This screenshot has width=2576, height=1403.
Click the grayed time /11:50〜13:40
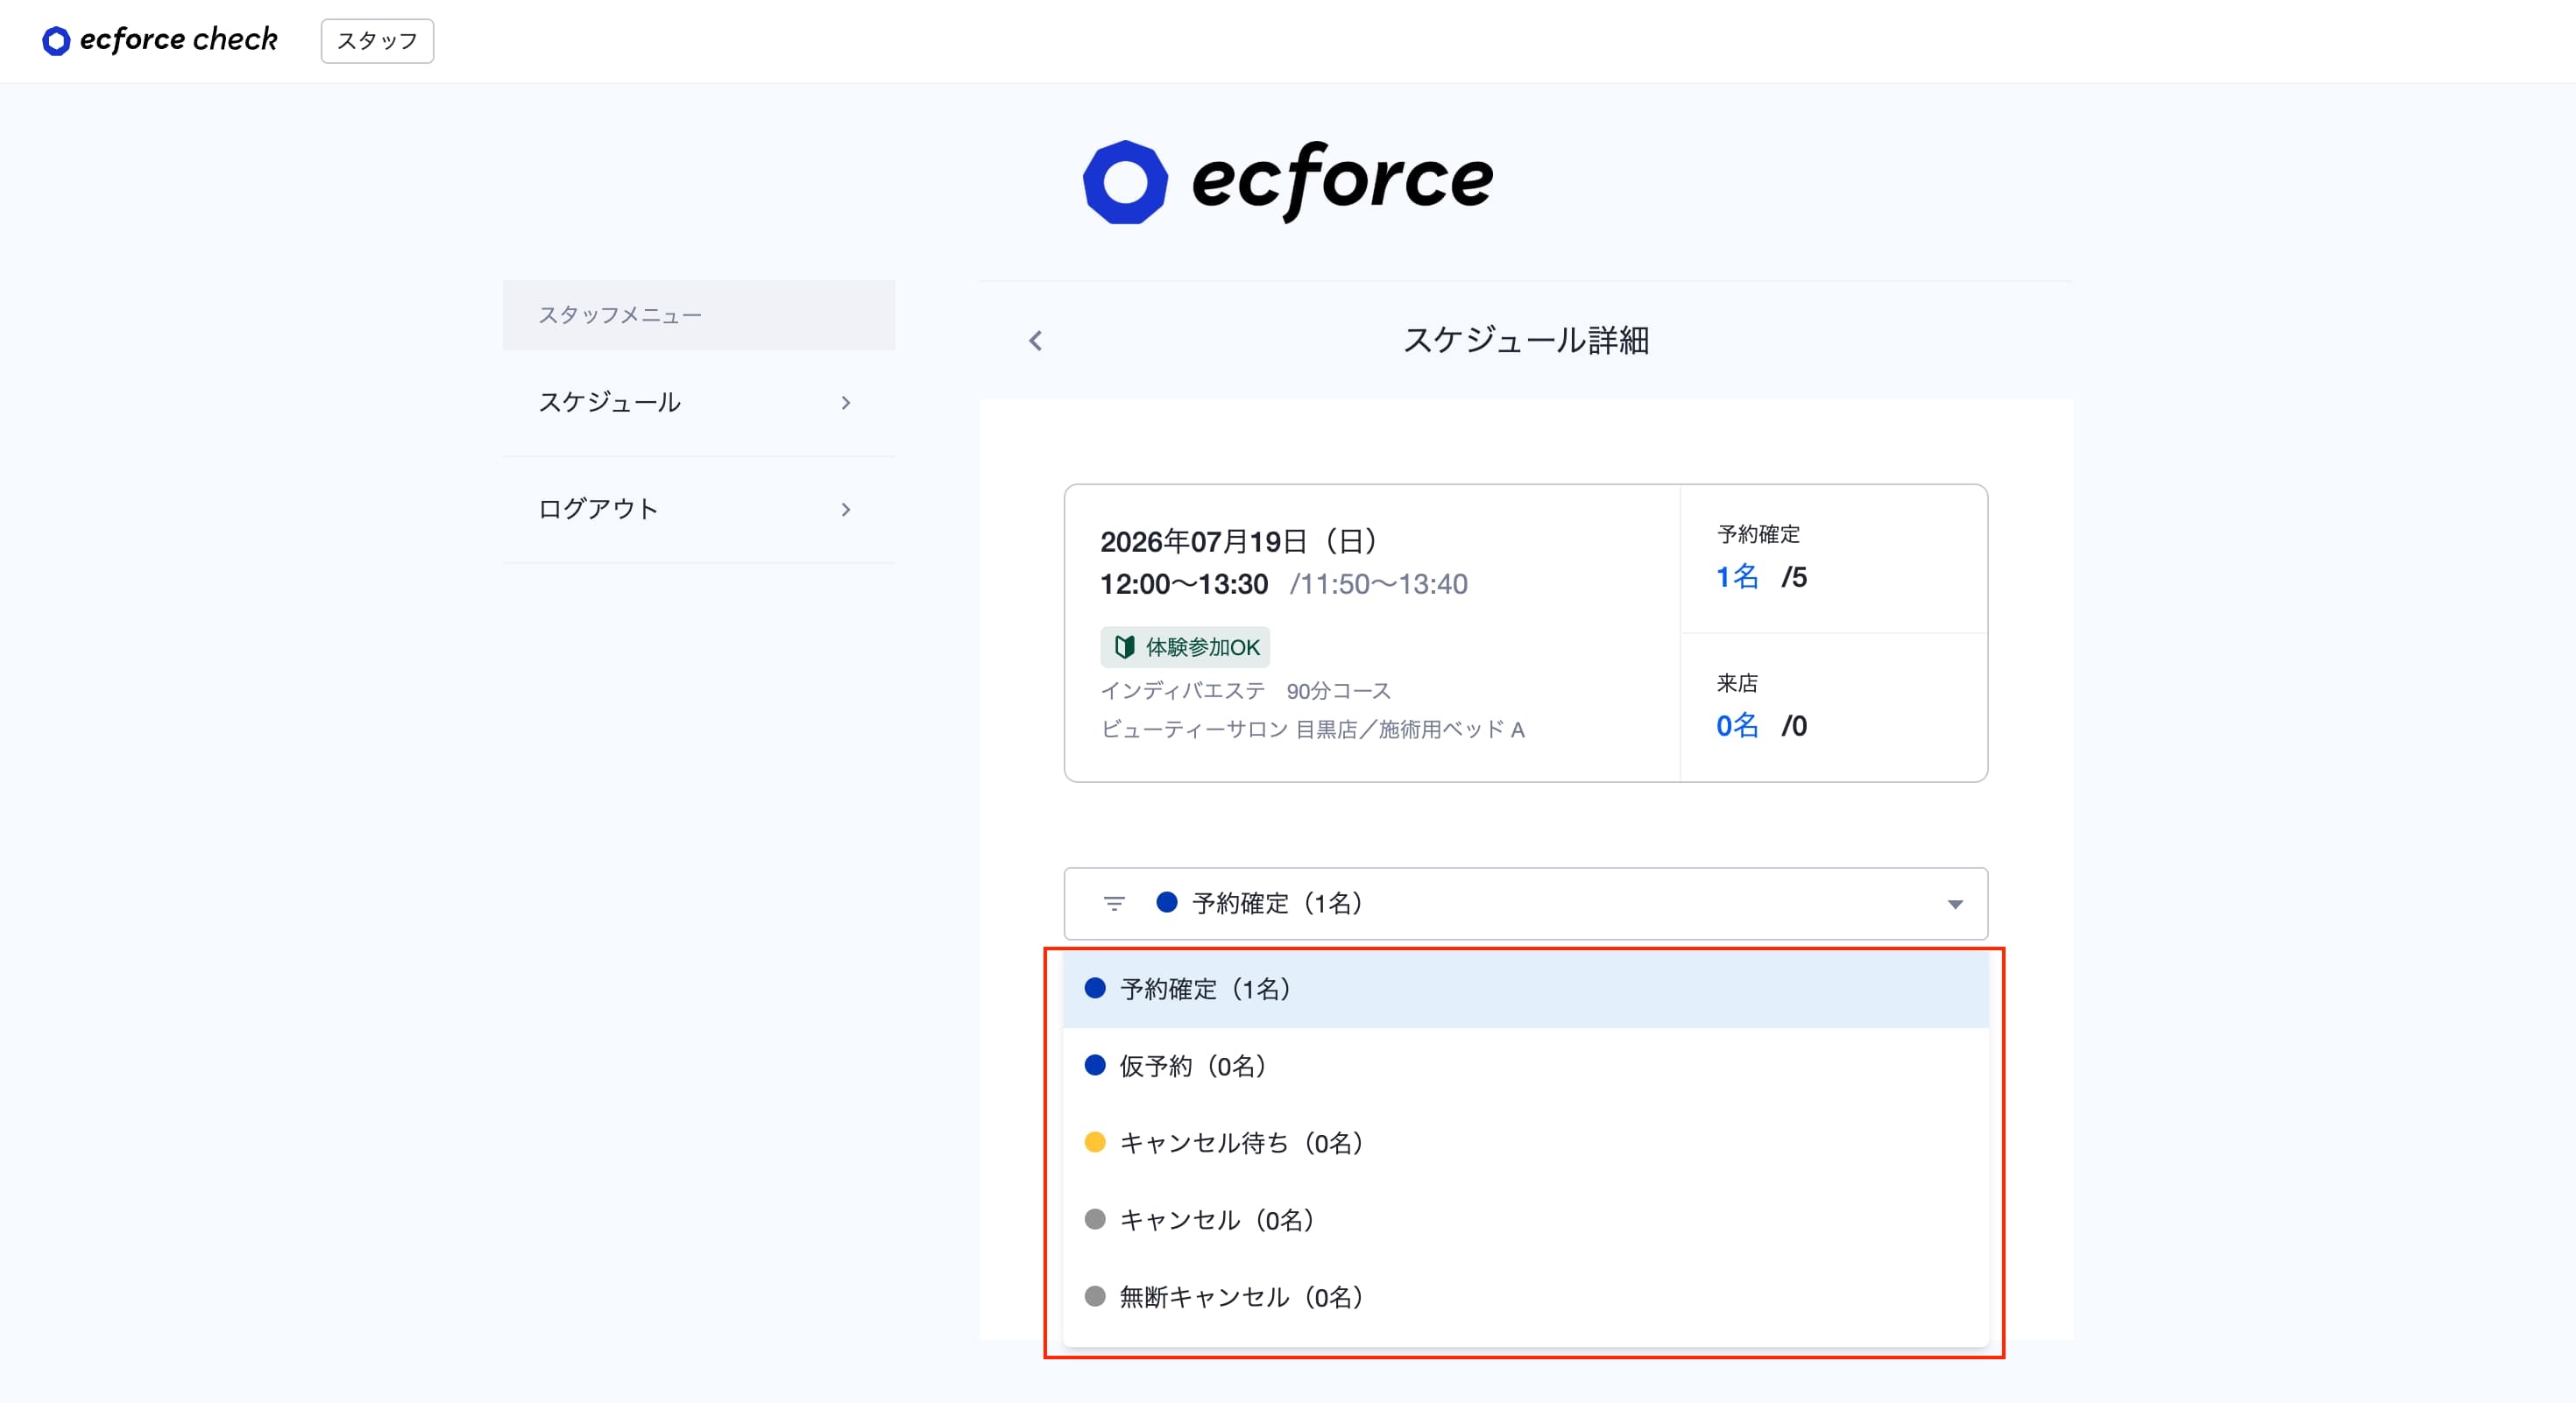[x=1379, y=585]
